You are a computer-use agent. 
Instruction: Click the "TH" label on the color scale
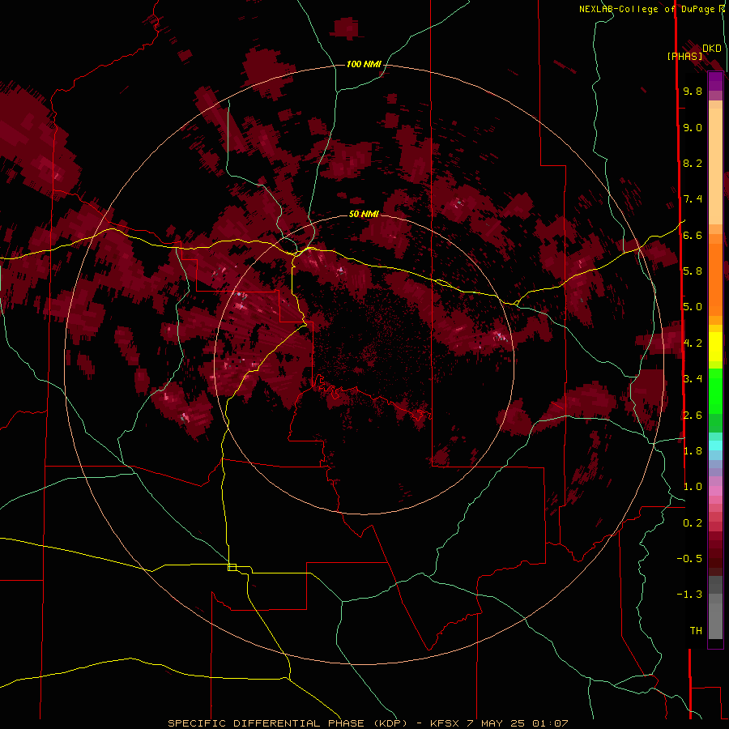696,631
